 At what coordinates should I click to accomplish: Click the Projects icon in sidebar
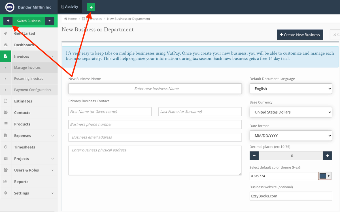[6, 159]
